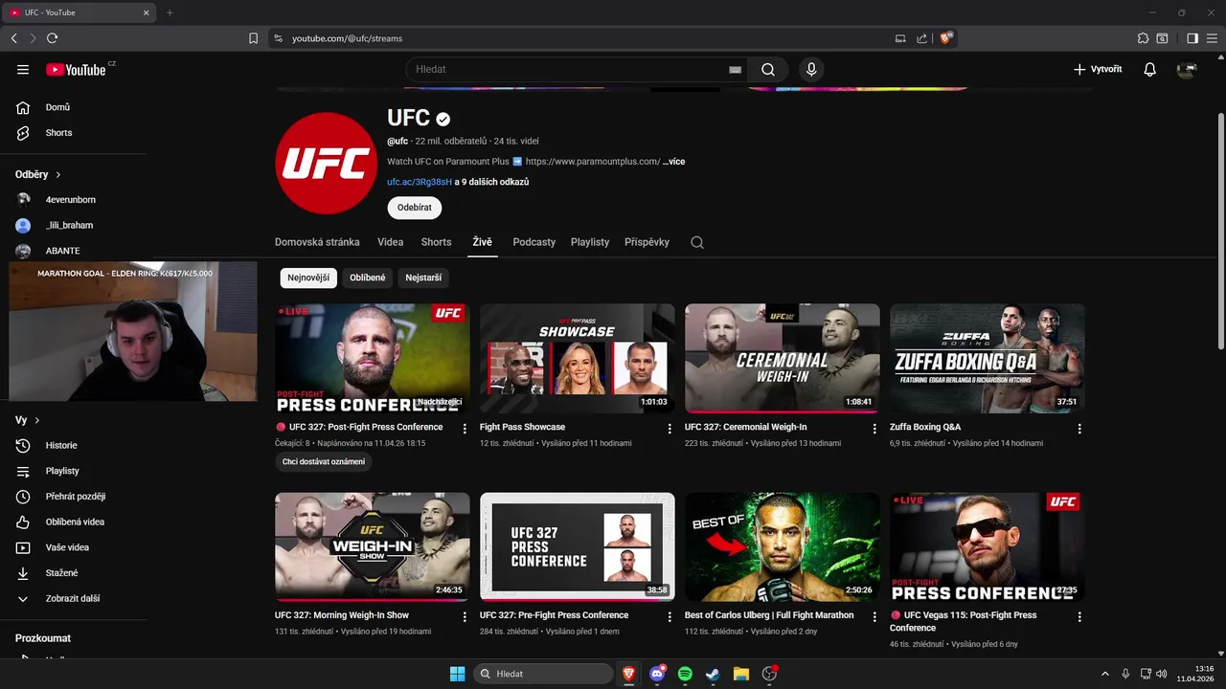Expand the channel description with ...více
This screenshot has height=689, width=1226.
point(674,162)
